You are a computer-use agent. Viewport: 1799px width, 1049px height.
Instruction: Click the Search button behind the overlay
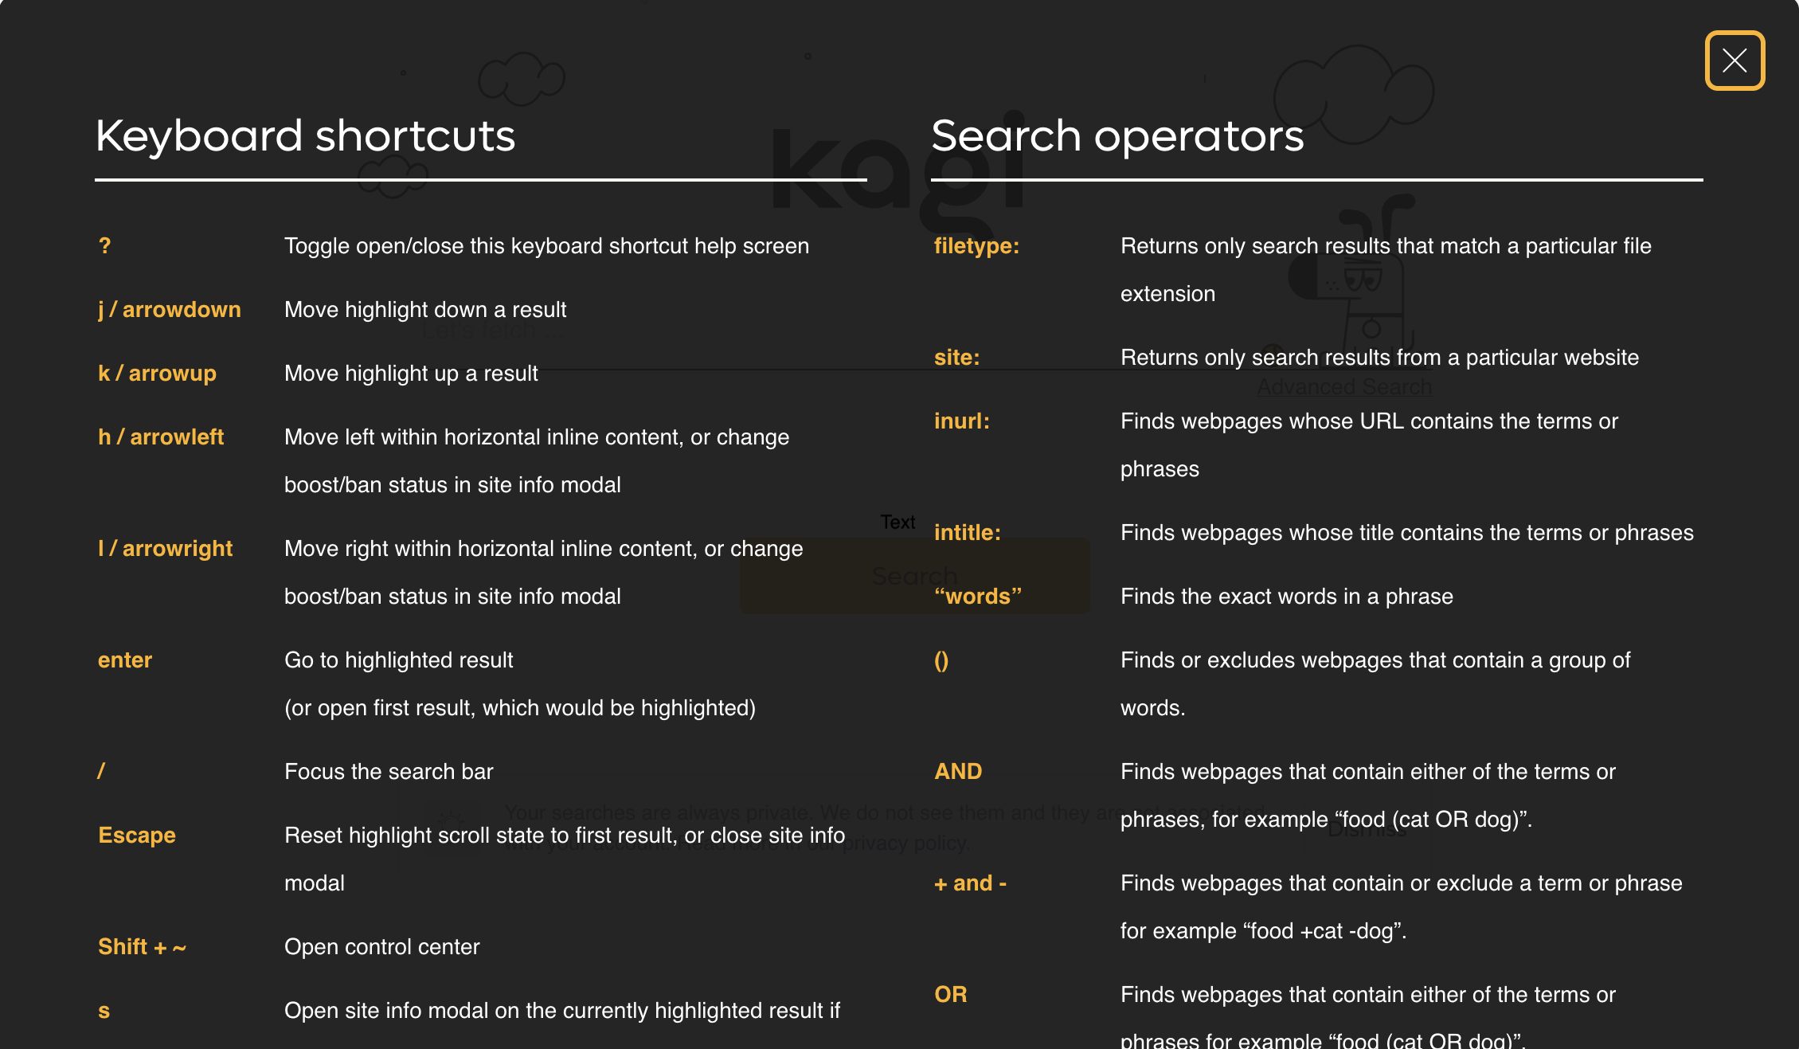[914, 576]
